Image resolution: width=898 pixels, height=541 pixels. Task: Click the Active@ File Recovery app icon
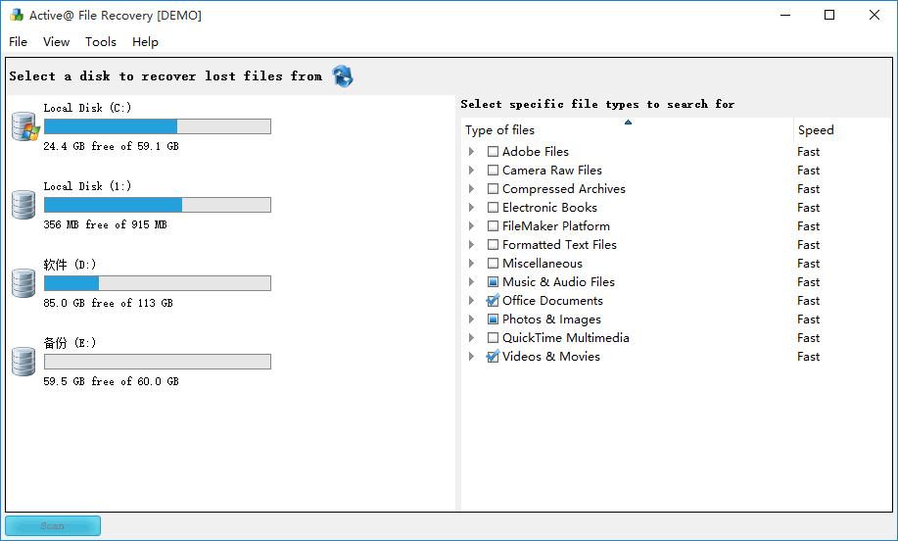[x=17, y=15]
